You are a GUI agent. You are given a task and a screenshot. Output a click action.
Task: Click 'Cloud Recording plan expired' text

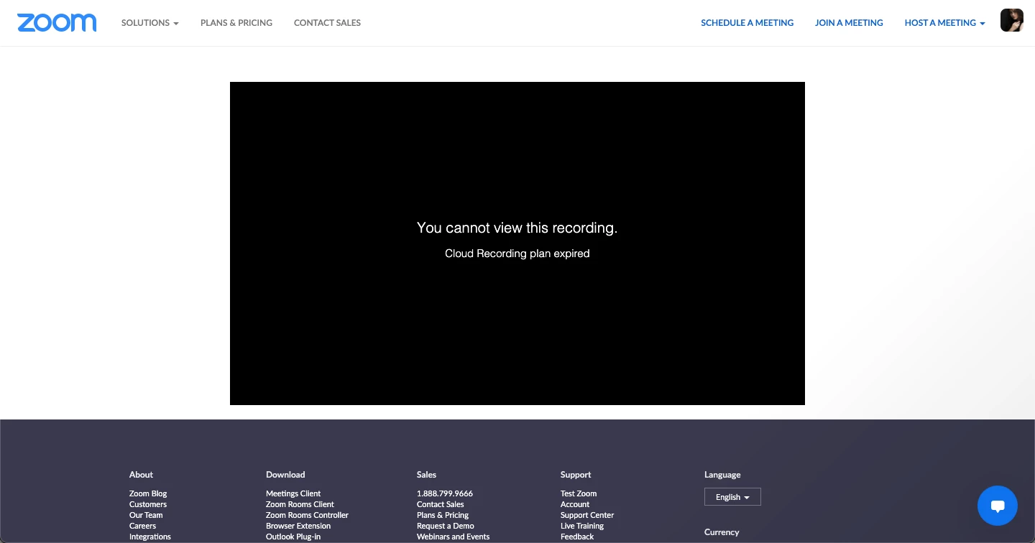point(517,254)
